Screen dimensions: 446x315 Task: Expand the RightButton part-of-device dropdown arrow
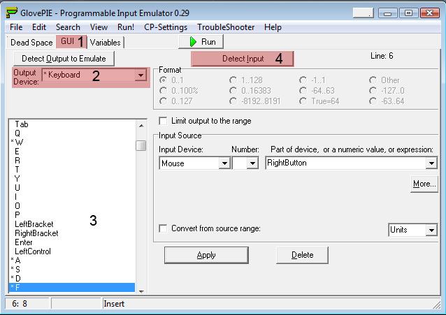pos(431,163)
